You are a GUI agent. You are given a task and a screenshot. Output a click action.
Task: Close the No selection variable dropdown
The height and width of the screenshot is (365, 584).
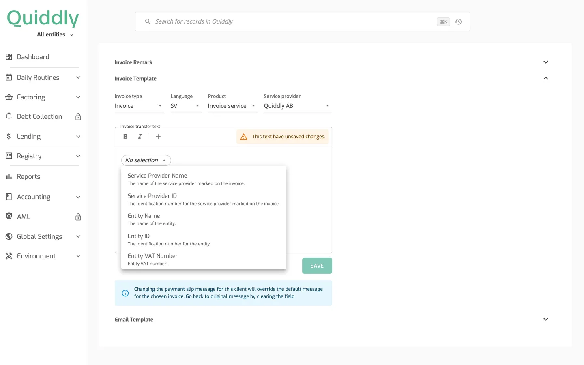click(x=146, y=160)
